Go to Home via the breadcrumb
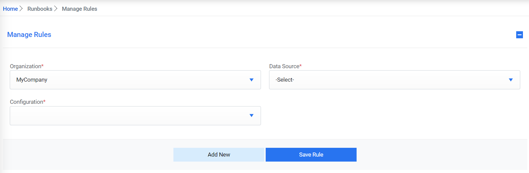The width and height of the screenshot is (529, 173). click(x=10, y=9)
